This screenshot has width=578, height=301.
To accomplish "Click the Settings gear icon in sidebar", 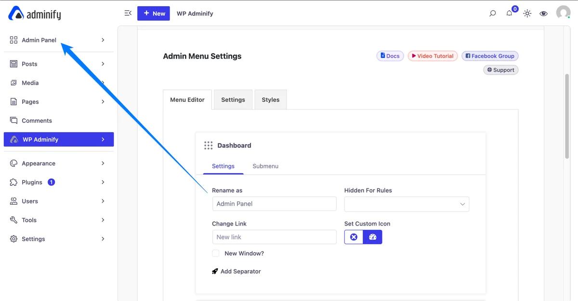I will 13,239.
